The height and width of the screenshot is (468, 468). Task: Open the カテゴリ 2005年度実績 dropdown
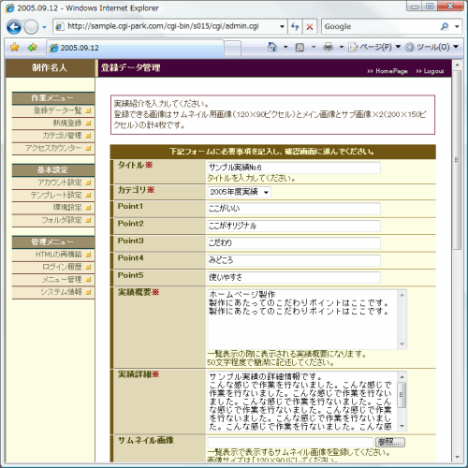point(239,192)
